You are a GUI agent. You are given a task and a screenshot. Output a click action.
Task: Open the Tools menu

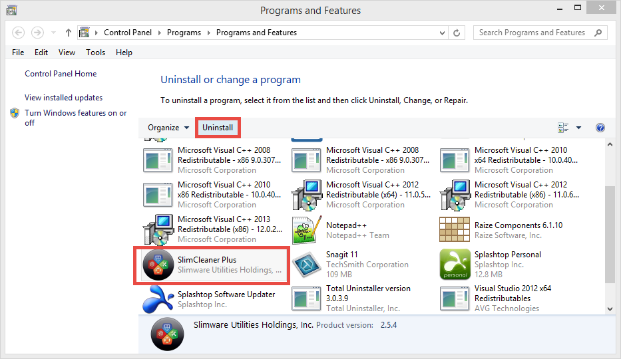point(95,53)
